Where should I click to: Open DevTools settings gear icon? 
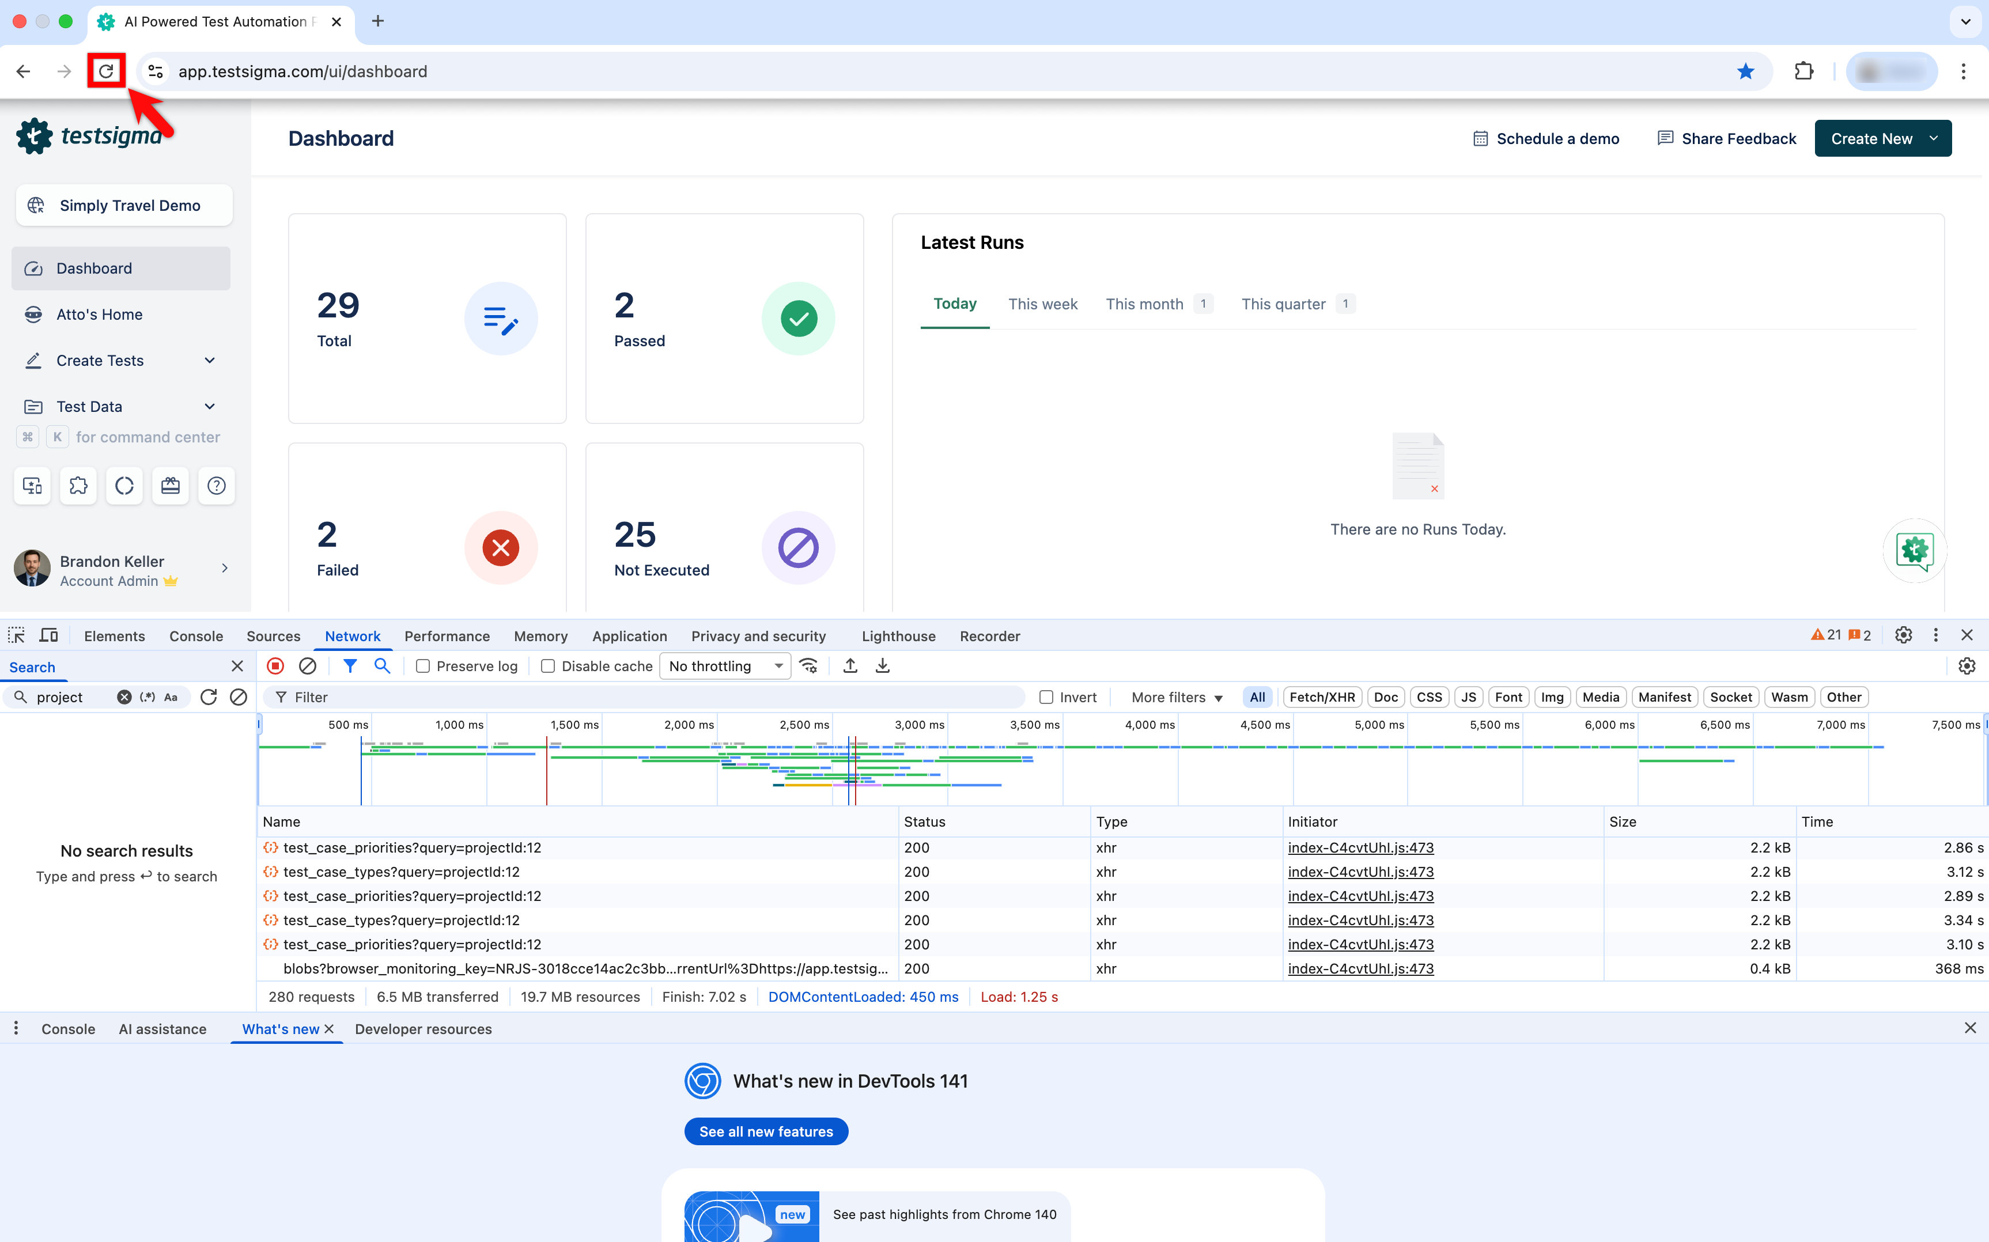(1903, 635)
